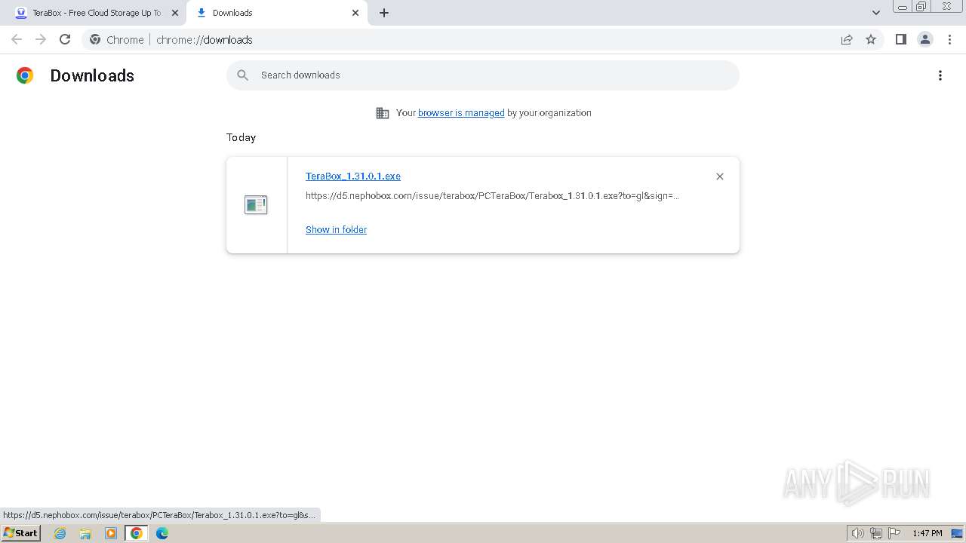966x543 pixels.
Task: Close the TeraBox tab
Action: pos(175,13)
